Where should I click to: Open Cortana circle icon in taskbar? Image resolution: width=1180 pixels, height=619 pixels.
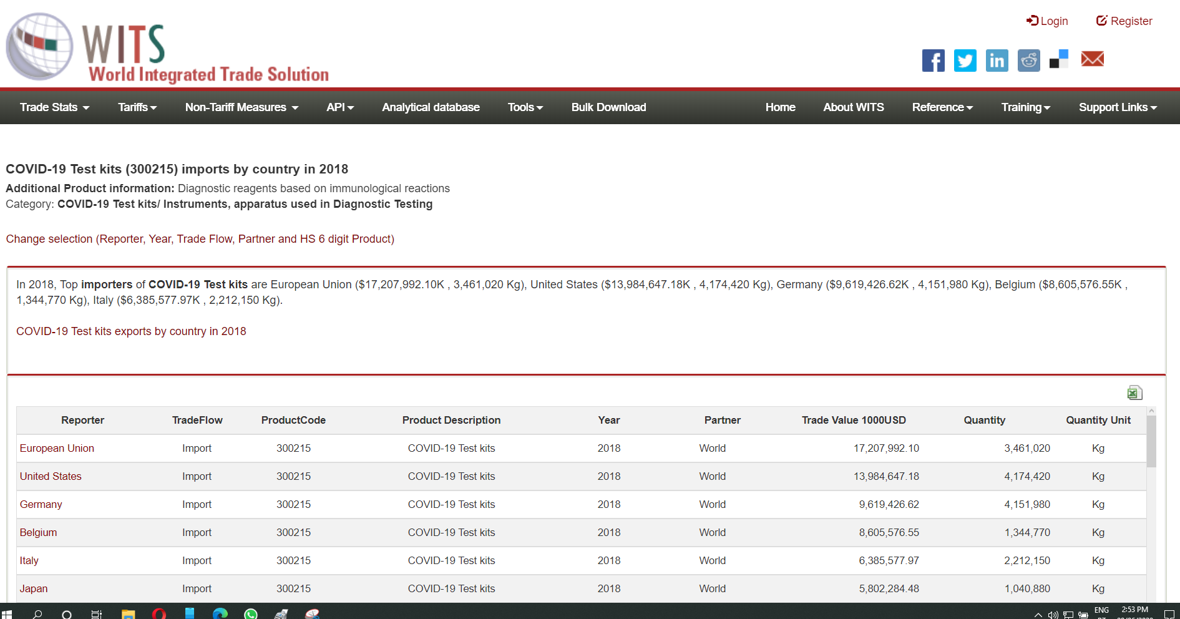pyautogui.click(x=67, y=614)
